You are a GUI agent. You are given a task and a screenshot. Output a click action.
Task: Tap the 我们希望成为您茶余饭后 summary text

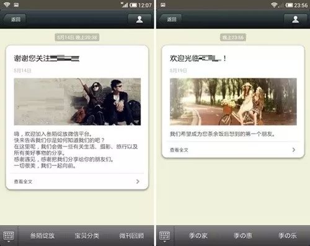click(223, 134)
